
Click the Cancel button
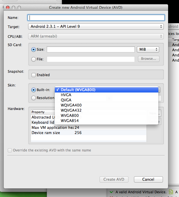pos(148,179)
